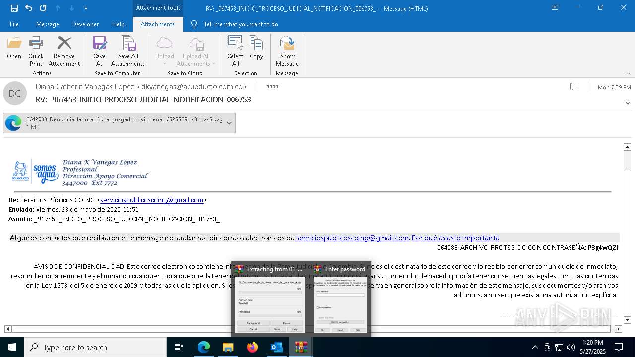635x357 pixels.
Task: Click the horizontal scrollbar left arrow
Action: [8, 329]
